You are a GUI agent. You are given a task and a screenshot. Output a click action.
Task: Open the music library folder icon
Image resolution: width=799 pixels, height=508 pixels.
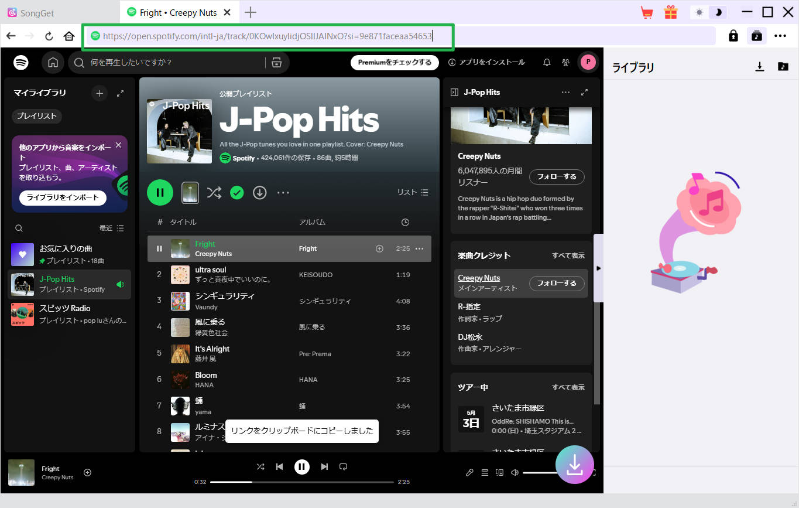click(783, 67)
